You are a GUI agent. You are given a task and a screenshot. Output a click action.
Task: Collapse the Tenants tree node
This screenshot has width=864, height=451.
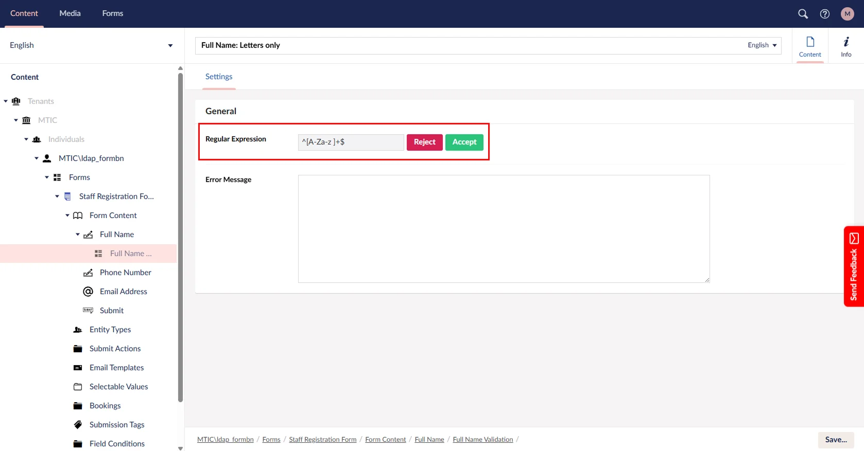6,101
